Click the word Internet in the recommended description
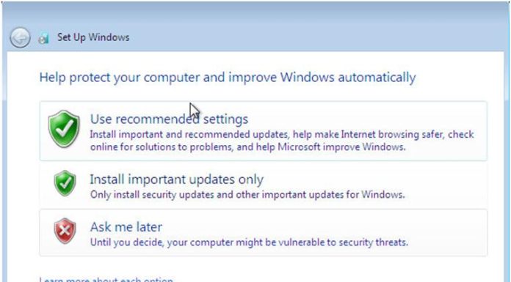511x282 pixels. pyautogui.click(x=358, y=134)
